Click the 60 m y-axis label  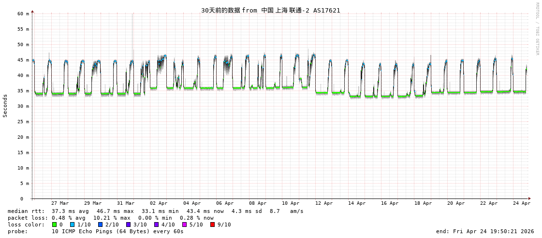click(x=24, y=14)
